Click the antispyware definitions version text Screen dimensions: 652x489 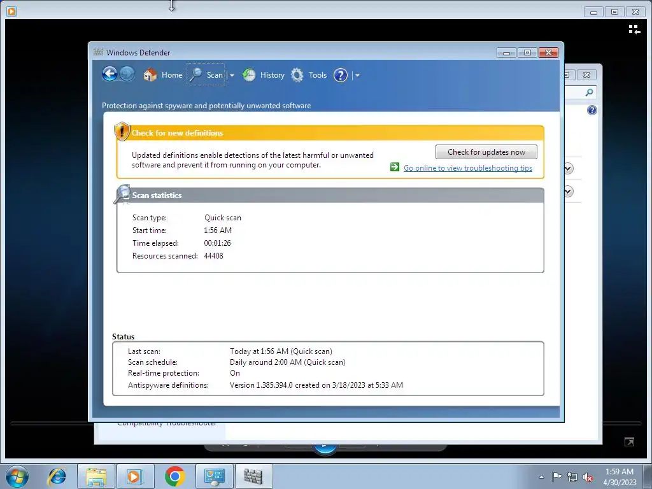pyautogui.click(x=316, y=385)
